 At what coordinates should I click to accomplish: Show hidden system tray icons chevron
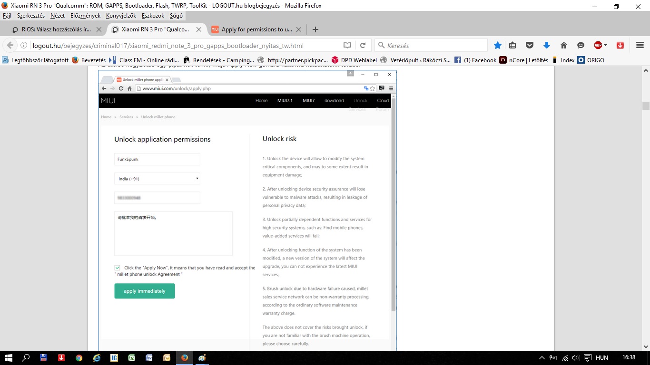point(542,358)
